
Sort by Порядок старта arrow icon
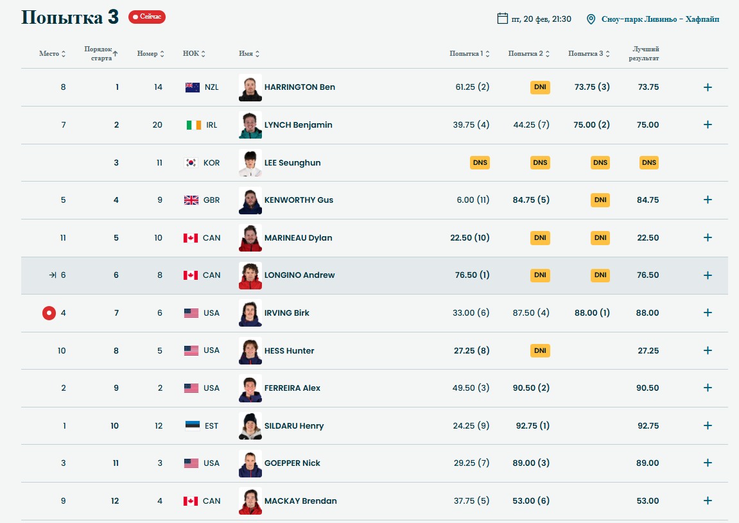tap(115, 54)
